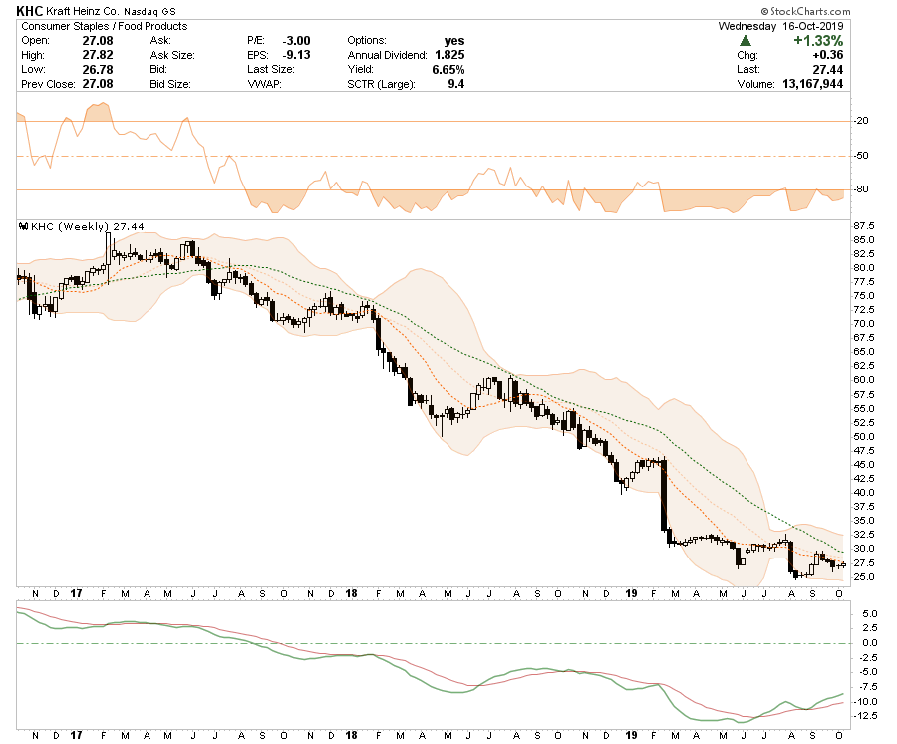Image resolution: width=897 pixels, height=744 pixels.
Task: Click the Last value 27.44
Action: (828, 69)
